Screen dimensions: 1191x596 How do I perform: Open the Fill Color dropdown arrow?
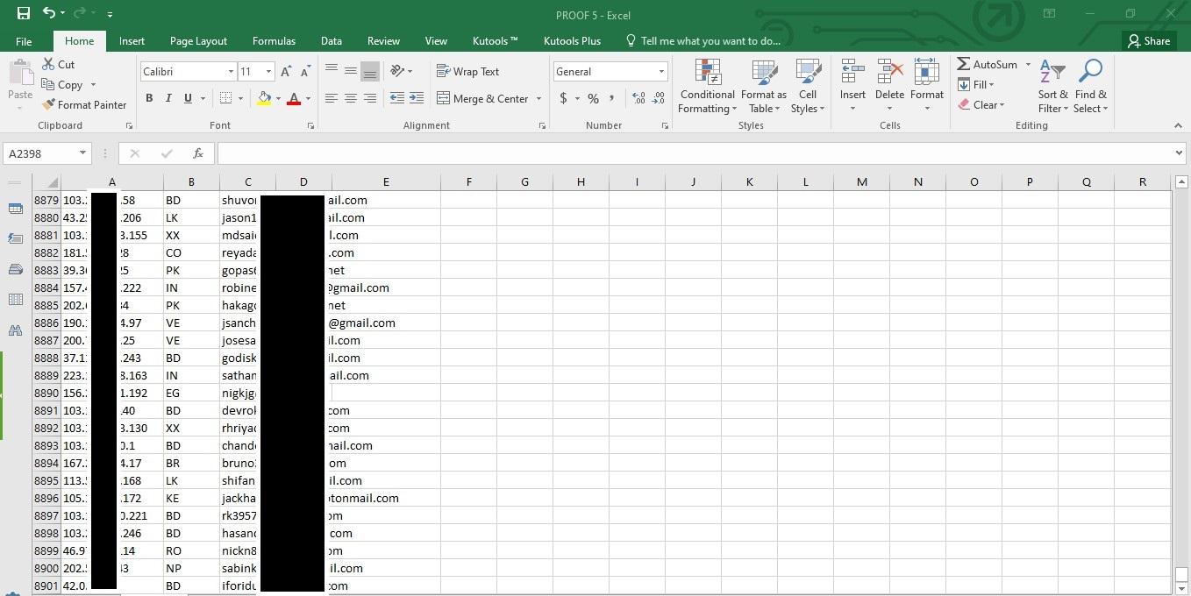(277, 99)
